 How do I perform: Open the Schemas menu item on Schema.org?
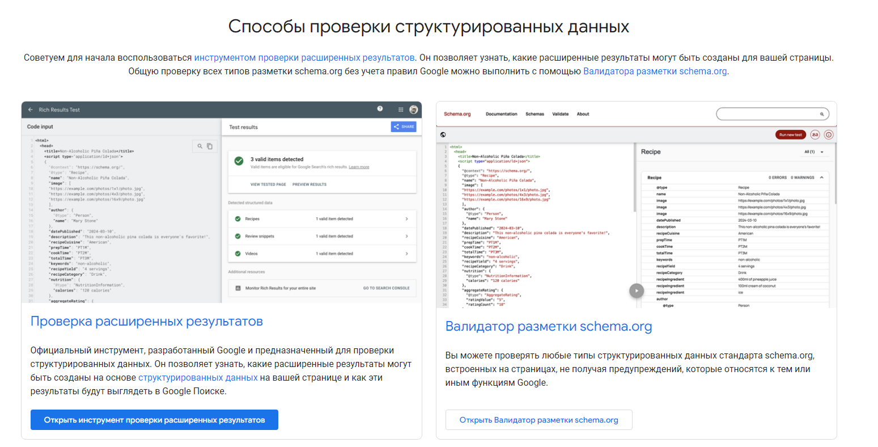[535, 114]
